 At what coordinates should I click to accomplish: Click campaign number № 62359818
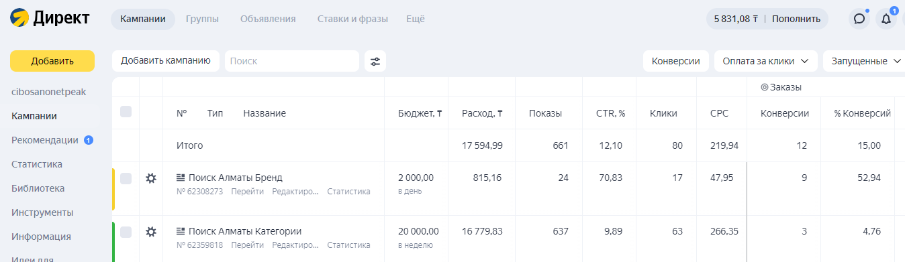199,245
